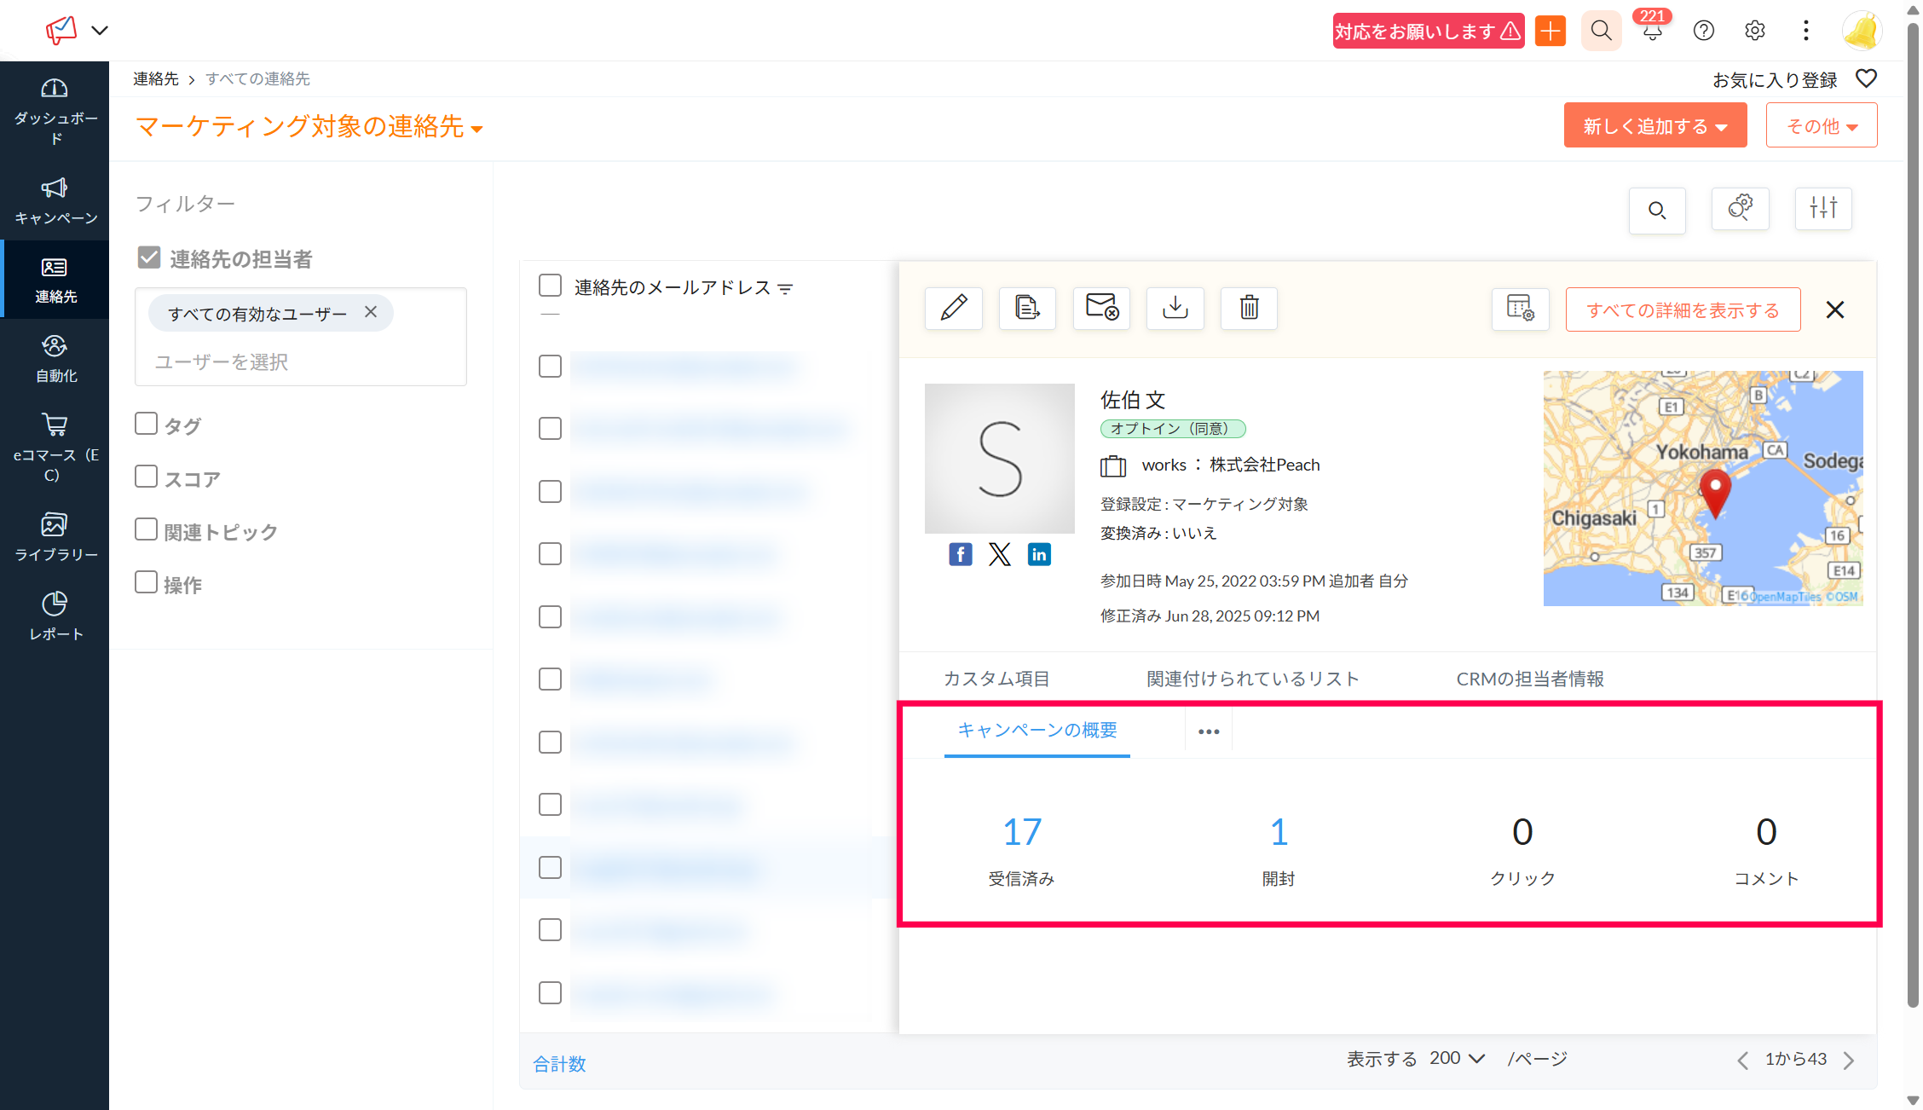The width and height of the screenshot is (1923, 1110).
Task: Open the 新しく追加する dropdown button
Action: coord(1654,126)
